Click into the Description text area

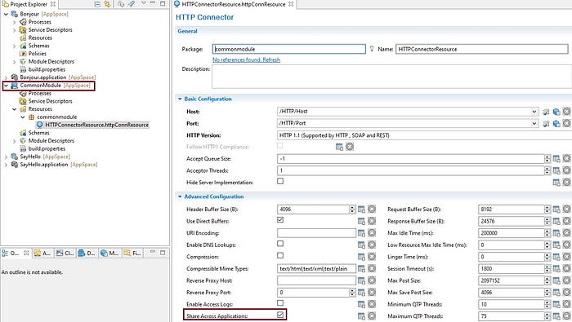pos(391,77)
